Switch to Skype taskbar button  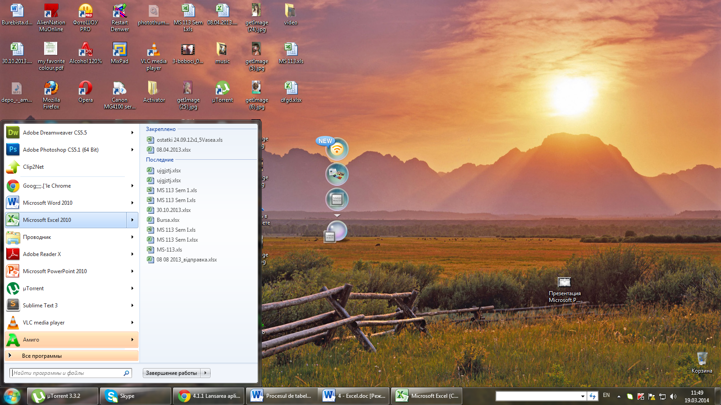pyautogui.click(x=136, y=396)
